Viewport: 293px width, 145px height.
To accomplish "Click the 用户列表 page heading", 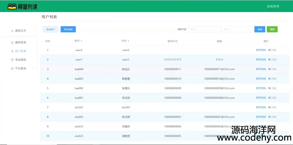I will [49, 17].
